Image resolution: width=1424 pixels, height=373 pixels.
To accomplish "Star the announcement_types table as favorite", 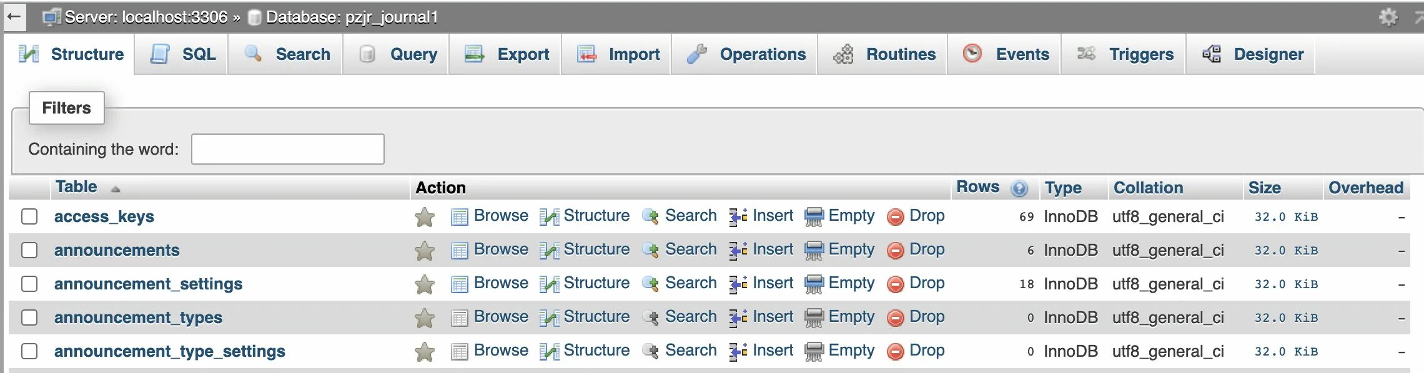I will point(425,318).
